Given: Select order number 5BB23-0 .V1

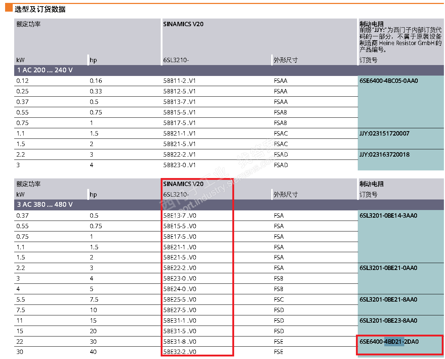Looking at the screenshot, I should click(180, 165).
